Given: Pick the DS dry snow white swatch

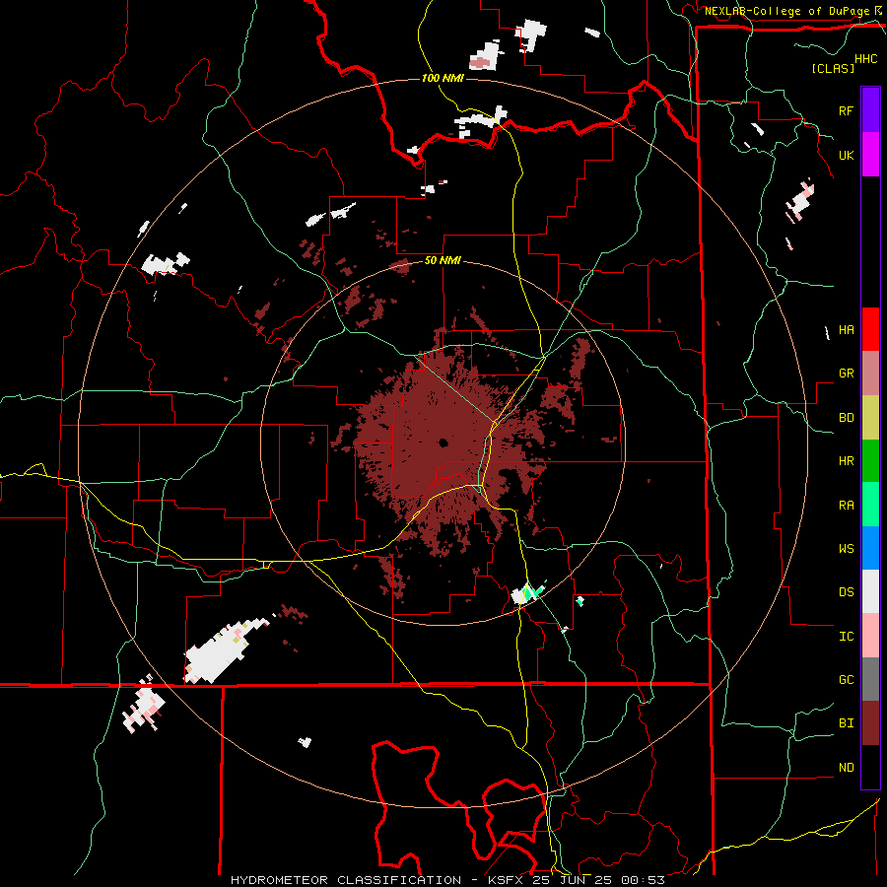Looking at the screenshot, I should [x=870, y=591].
